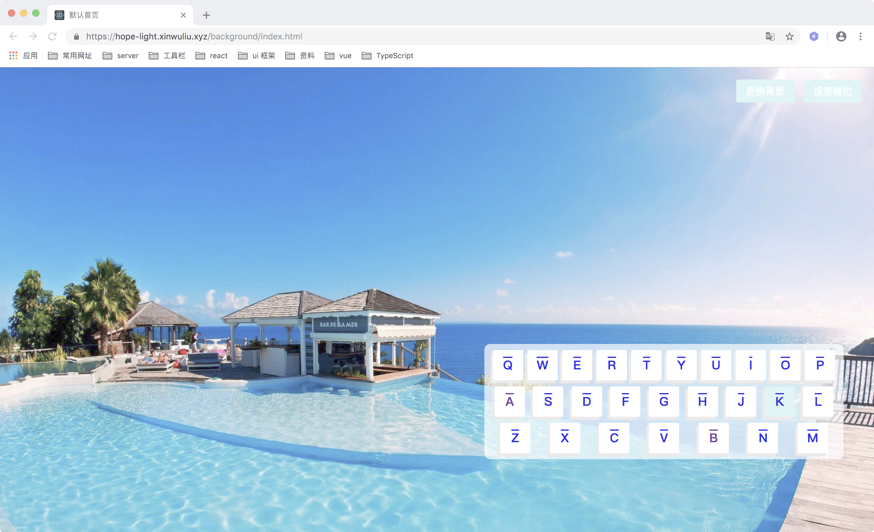Viewport: 874px width, 532px height.
Task: Bookmark this page with the star icon
Action: pos(789,36)
